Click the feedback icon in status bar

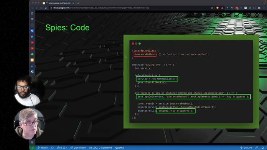[x=257, y=147]
